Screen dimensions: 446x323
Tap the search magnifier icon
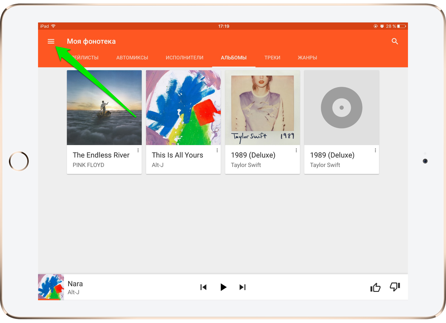395,41
